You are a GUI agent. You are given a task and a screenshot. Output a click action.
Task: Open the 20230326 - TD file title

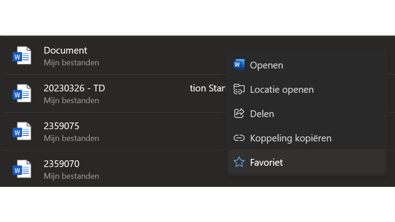tap(74, 88)
